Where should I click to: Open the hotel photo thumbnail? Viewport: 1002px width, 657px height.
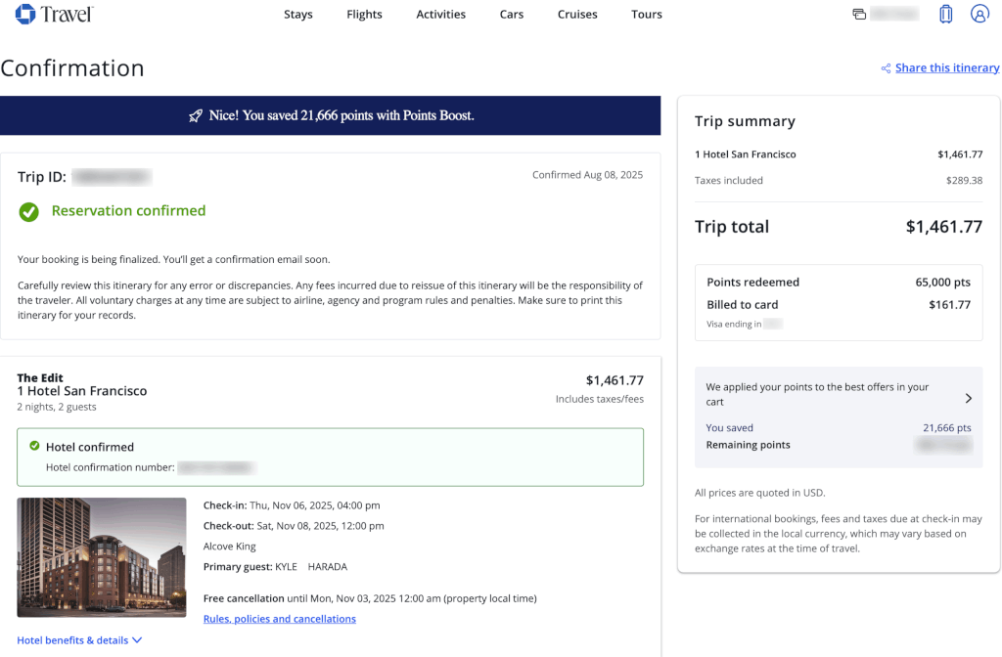[x=102, y=557]
